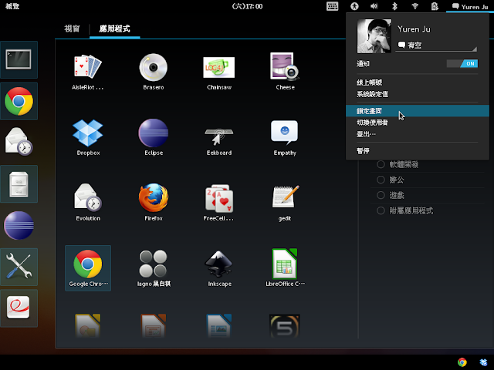This screenshot has height=370, width=494.
Task: Select the 辦公 category filter
Action: (x=391, y=180)
